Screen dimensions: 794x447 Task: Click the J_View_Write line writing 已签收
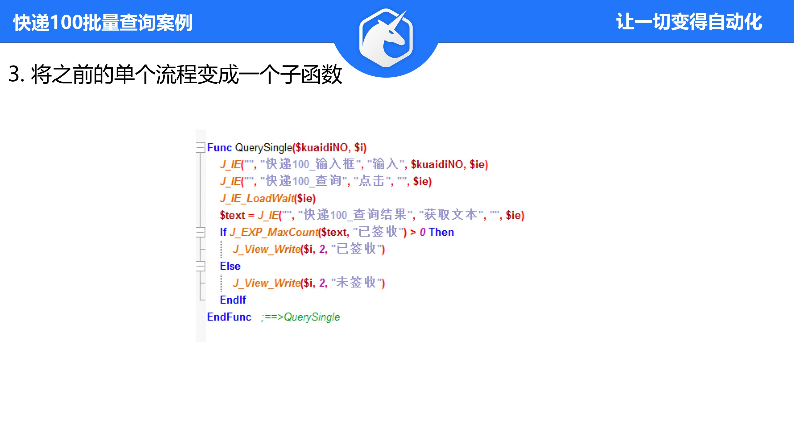pos(309,249)
